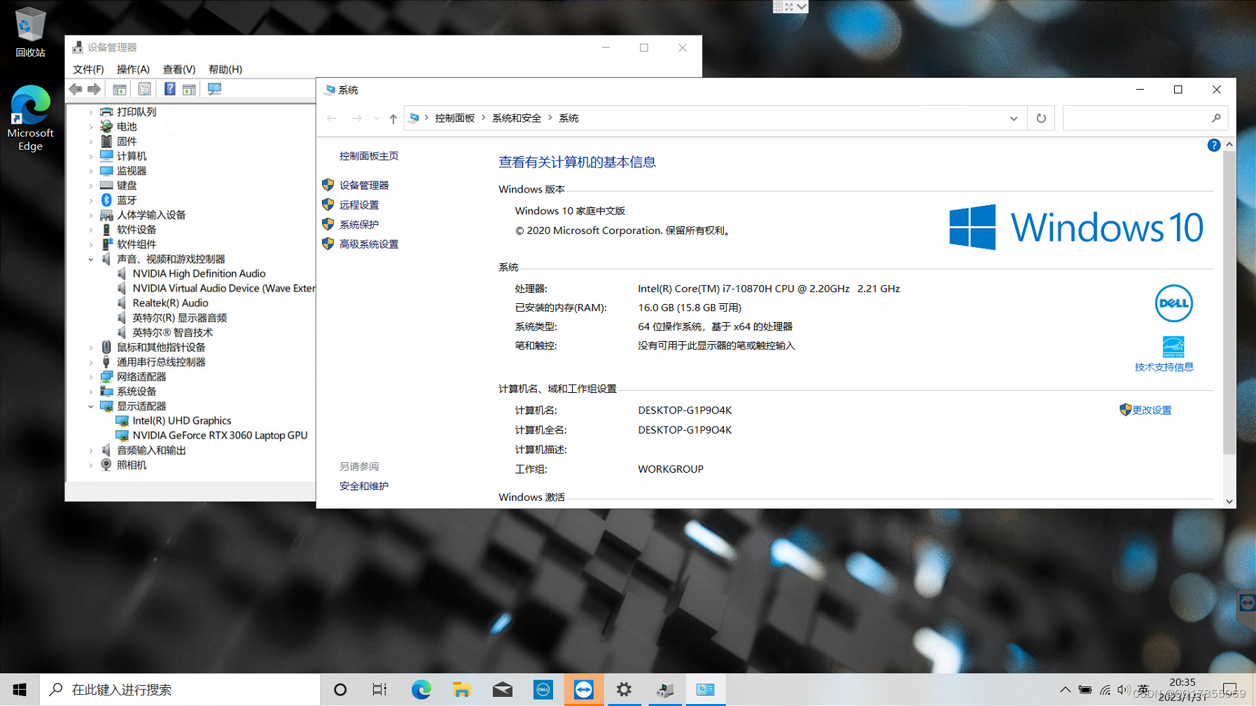This screenshot has height=706, width=1256.
Task: Scan for hardware changes in Device Manager
Action: [x=214, y=89]
